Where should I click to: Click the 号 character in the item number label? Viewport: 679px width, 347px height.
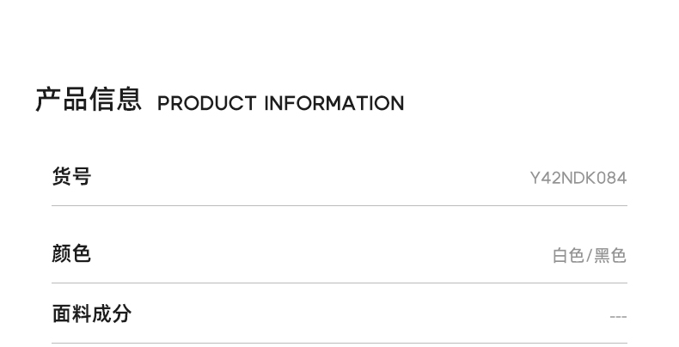point(82,177)
